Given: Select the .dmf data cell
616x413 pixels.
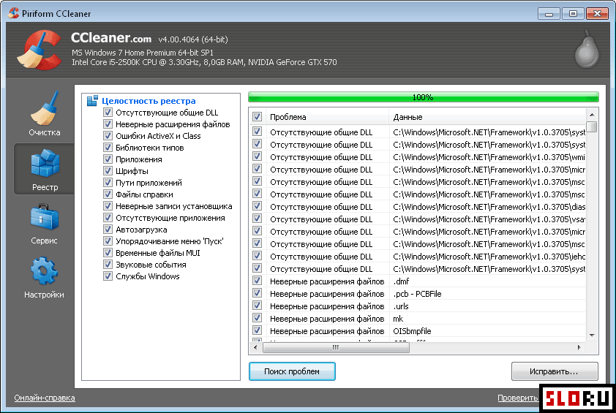Looking at the screenshot, I should coord(487,281).
